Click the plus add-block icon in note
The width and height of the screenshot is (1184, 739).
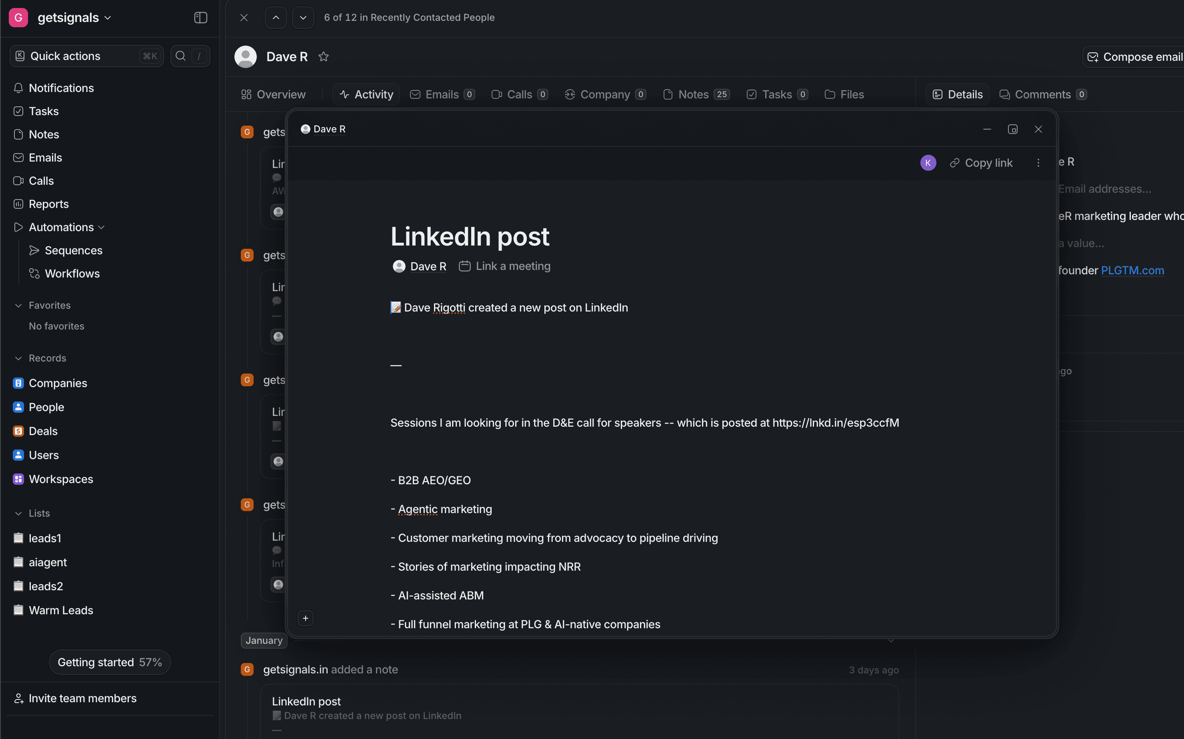306,618
